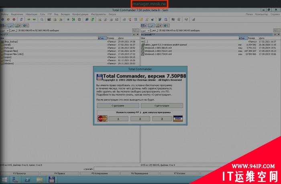Open the Windows Start button
The image size is (281, 184).
[4, 180]
